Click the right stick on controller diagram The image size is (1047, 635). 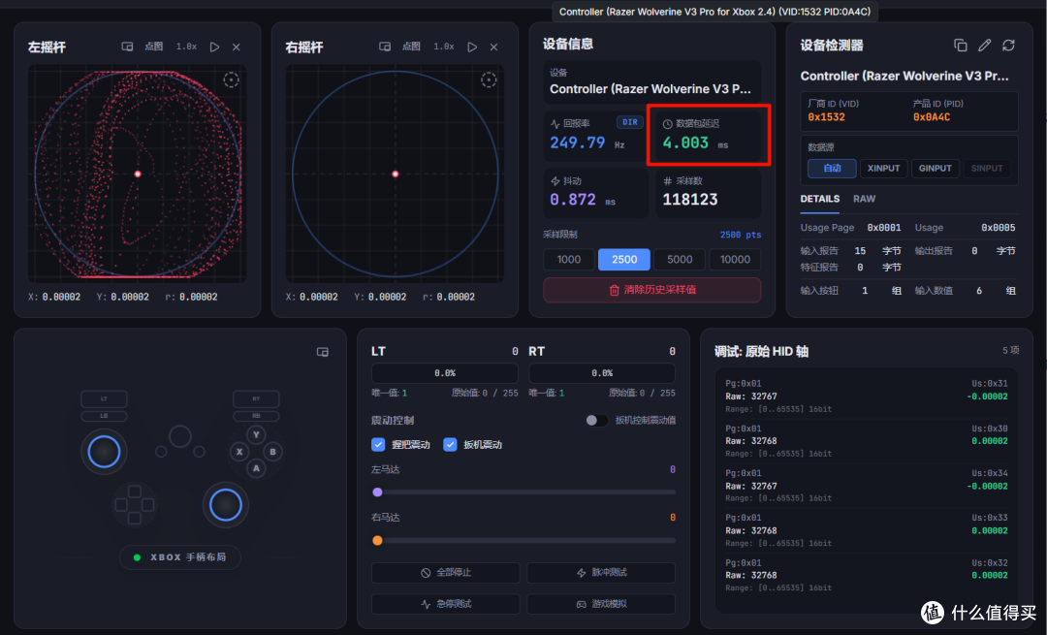coord(226,505)
